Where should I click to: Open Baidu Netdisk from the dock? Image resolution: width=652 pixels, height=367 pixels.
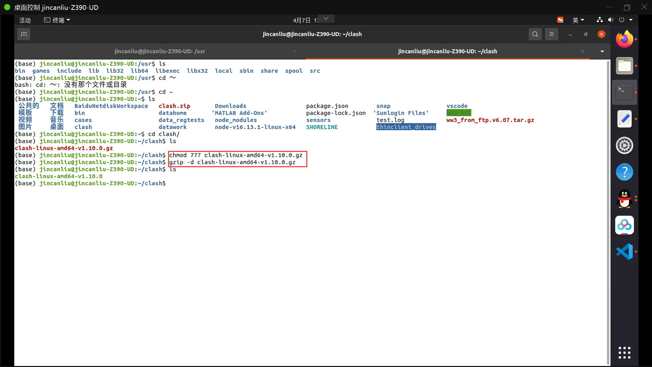624,225
